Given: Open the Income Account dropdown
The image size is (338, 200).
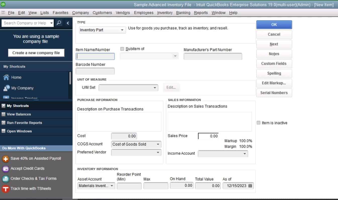Looking at the screenshot, I should [223, 154].
